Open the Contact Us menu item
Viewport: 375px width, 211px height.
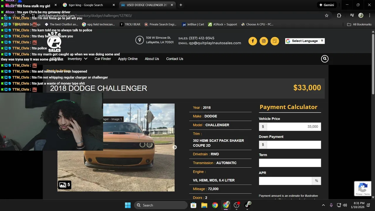(x=175, y=59)
